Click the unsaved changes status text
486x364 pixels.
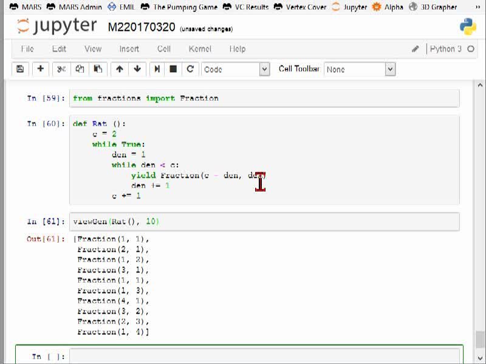click(206, 29)
